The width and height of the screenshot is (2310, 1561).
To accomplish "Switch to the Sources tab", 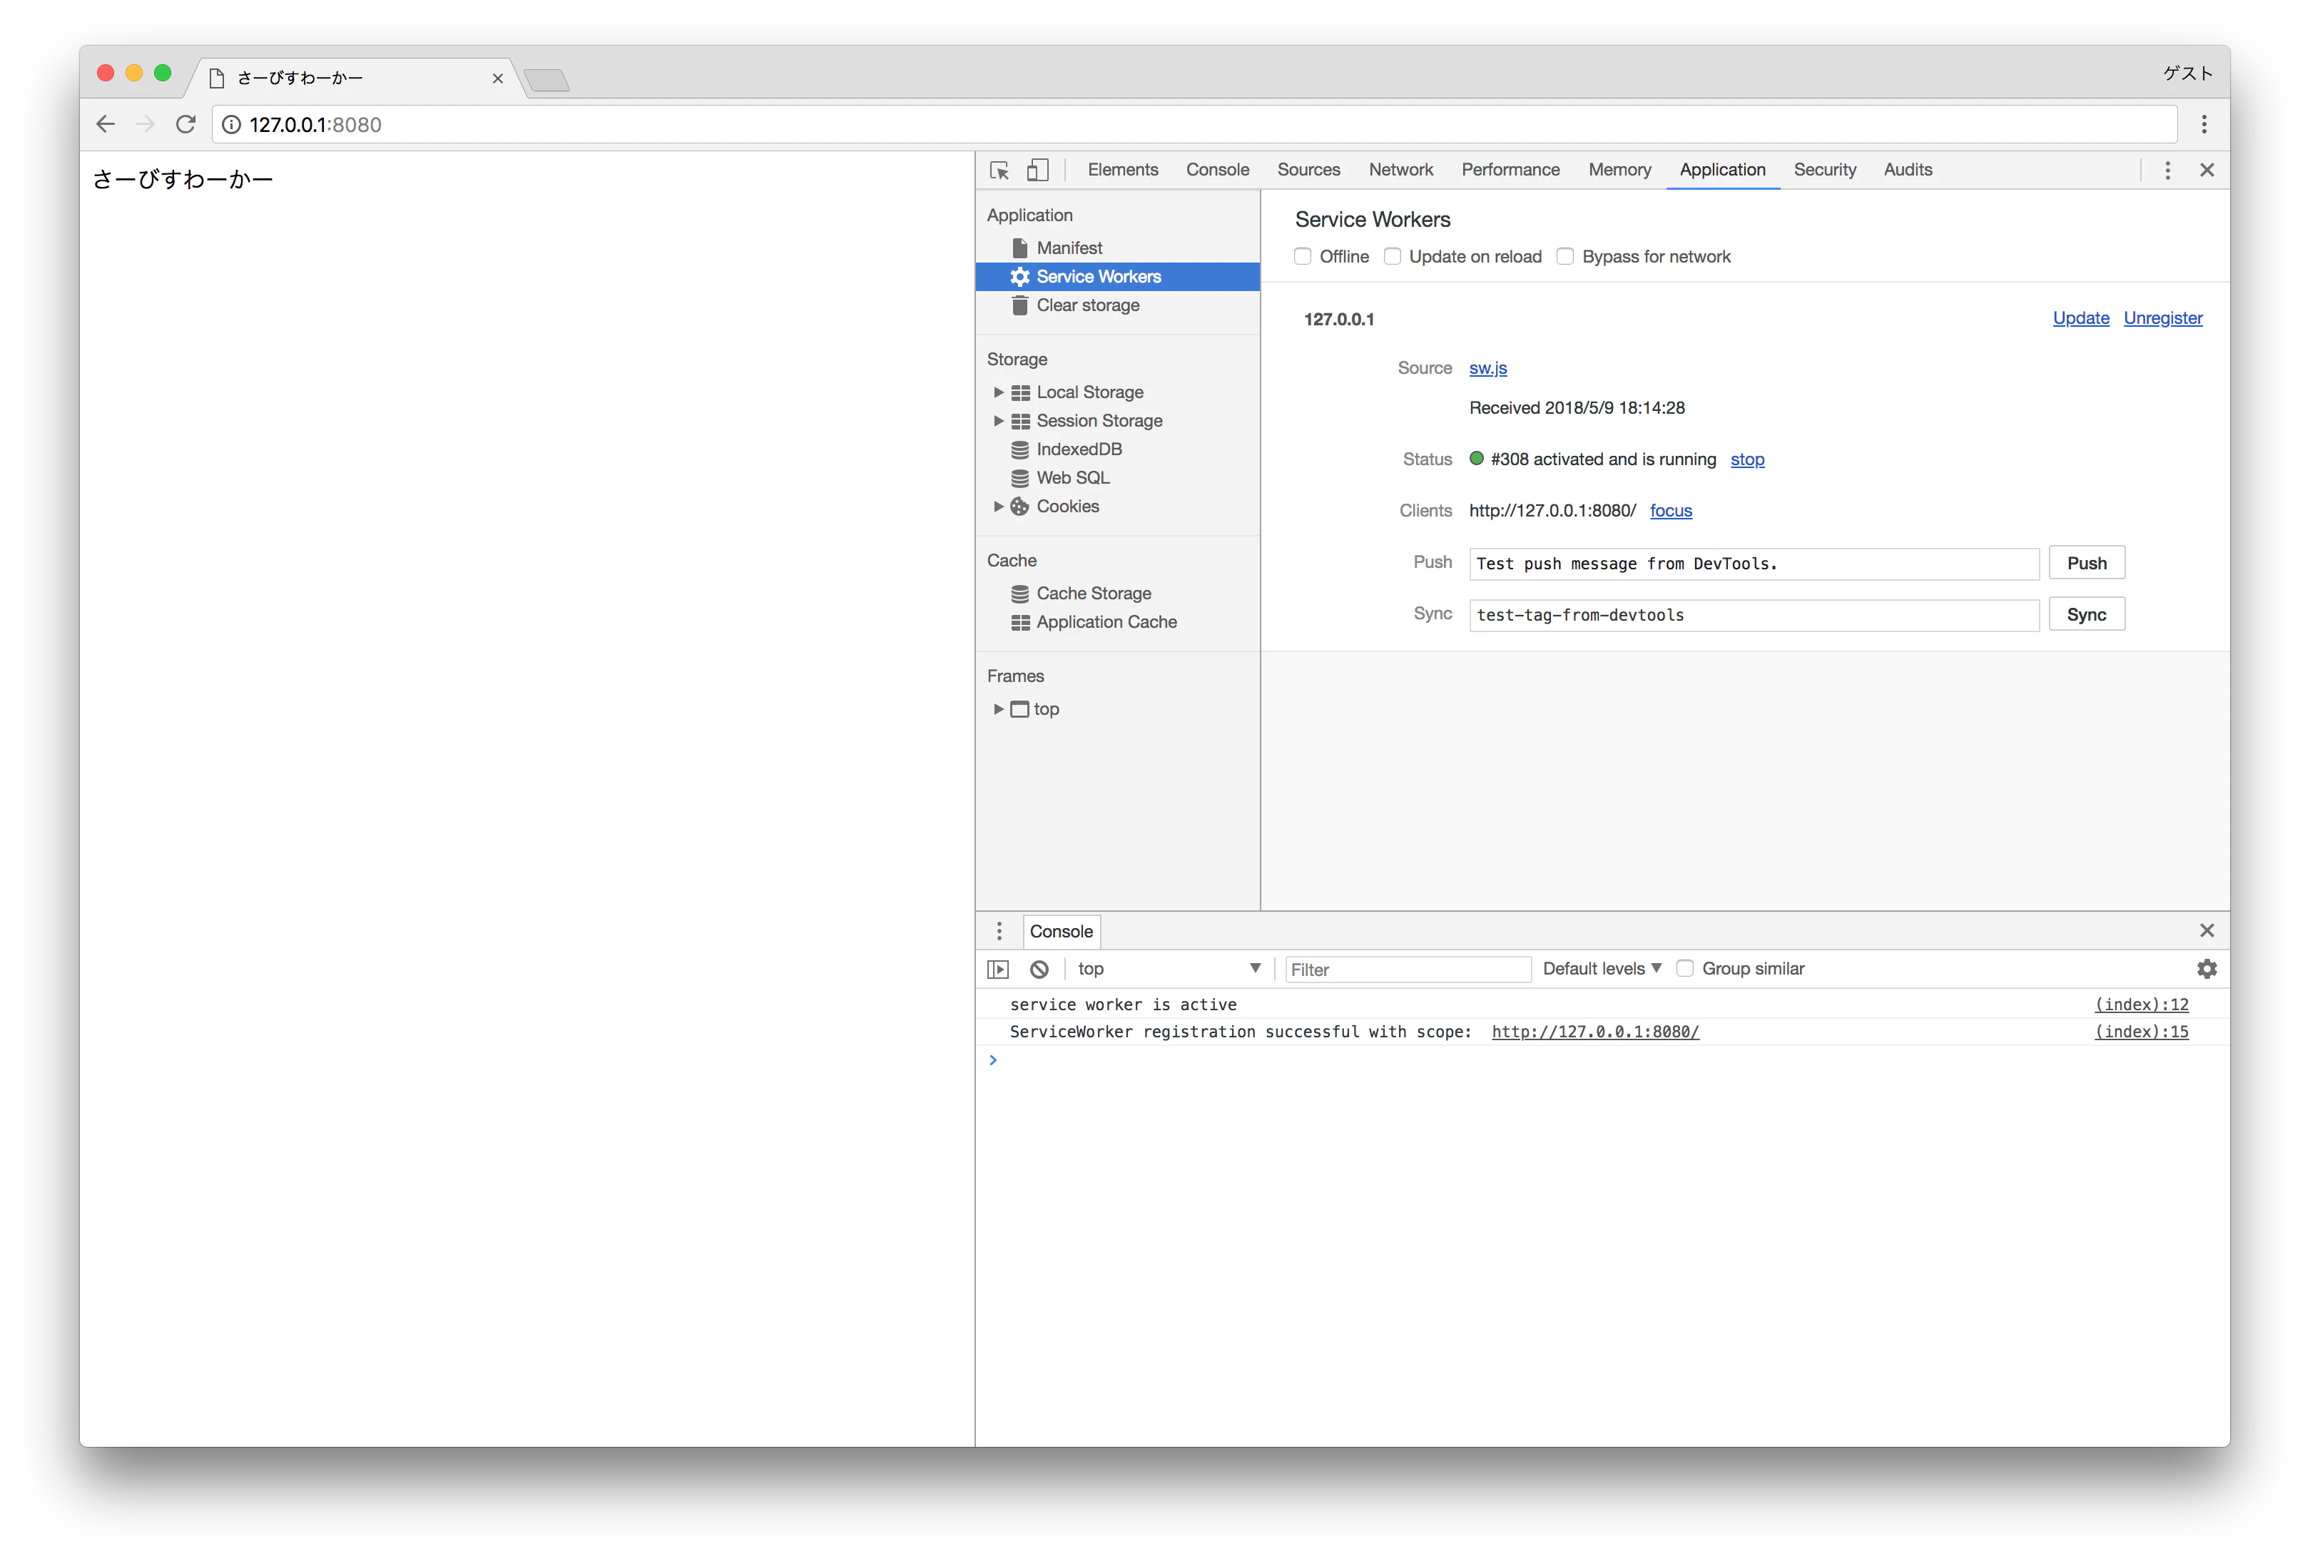I will (1308, 170).
